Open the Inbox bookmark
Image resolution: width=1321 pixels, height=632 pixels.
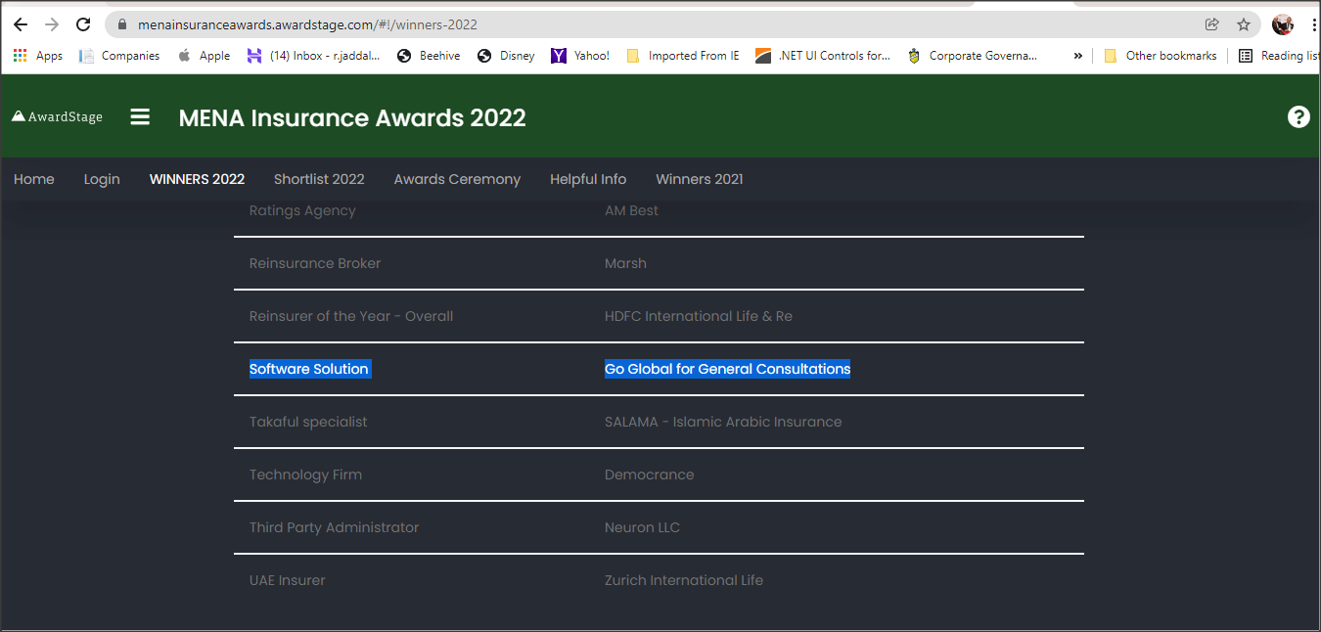[313, 56]
